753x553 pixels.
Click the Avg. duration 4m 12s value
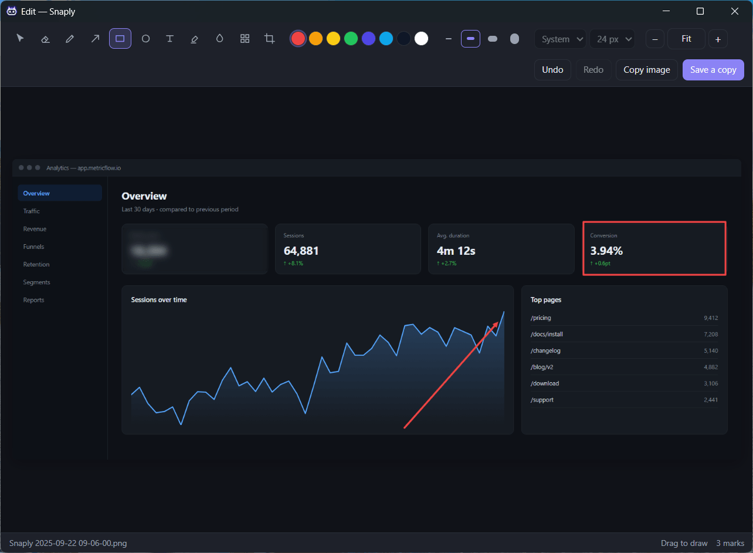click(456, 251)
